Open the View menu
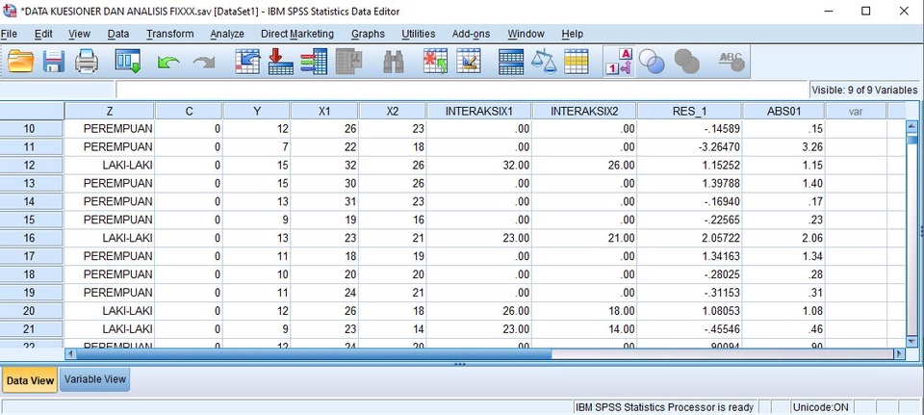Screen dimensions: 924x415 (x=80, y=35)
